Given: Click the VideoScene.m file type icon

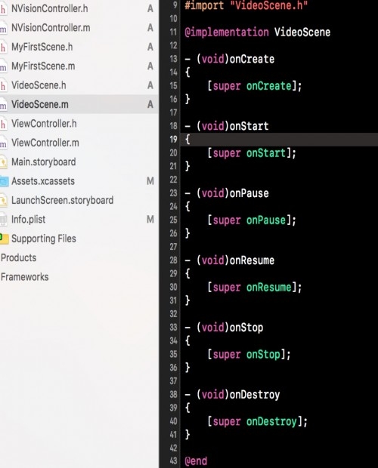Looking at the screenshot, I should pos(3,105).
